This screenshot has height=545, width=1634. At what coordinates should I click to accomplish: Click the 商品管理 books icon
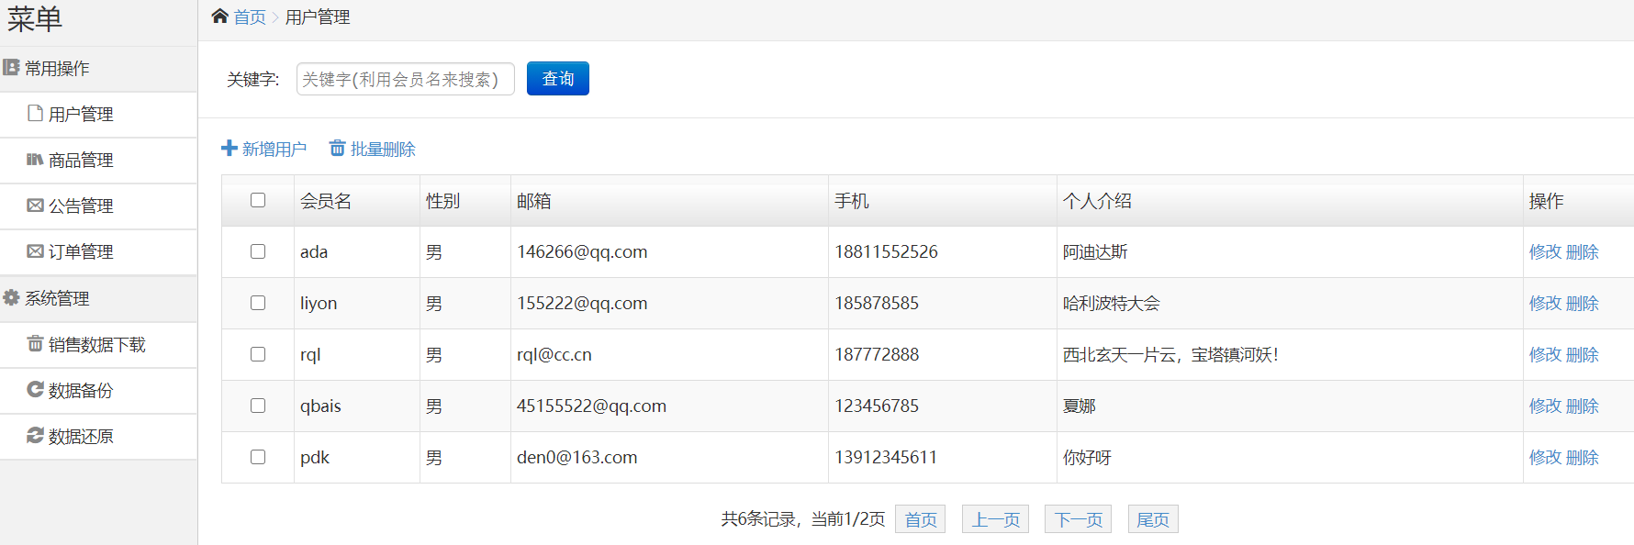(x=35, y=160)
